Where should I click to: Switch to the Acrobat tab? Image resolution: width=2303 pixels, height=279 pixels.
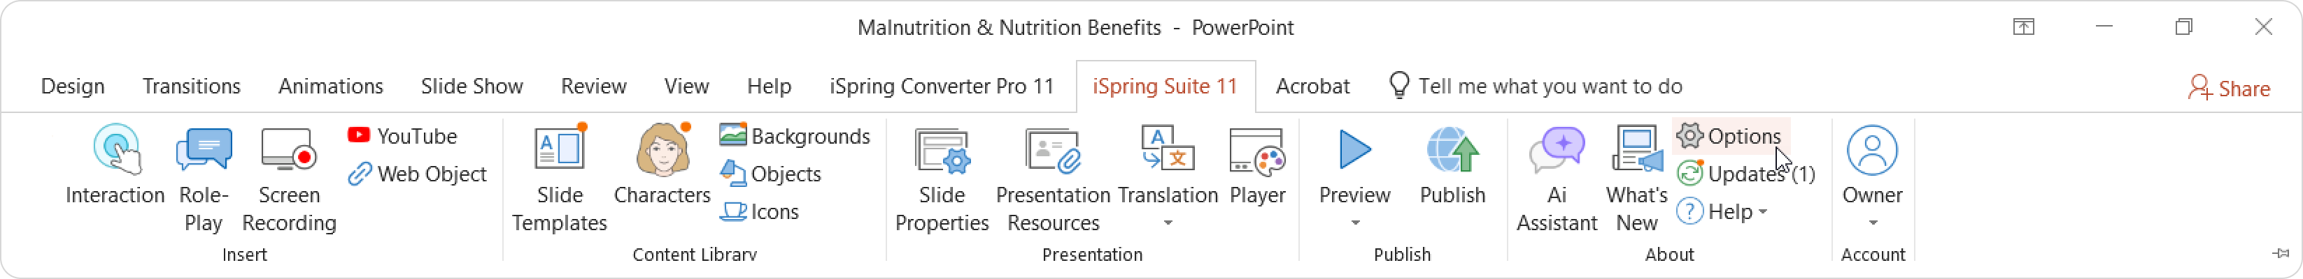tap(1312, 86)
